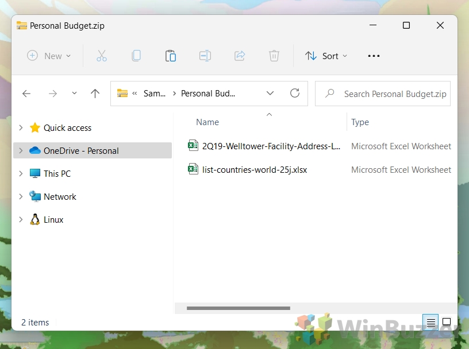Image resolution: width=469 pixels, height=349 pixels.
Task: Click the Paste clipboard icon
Action: [x=171, y=56]
